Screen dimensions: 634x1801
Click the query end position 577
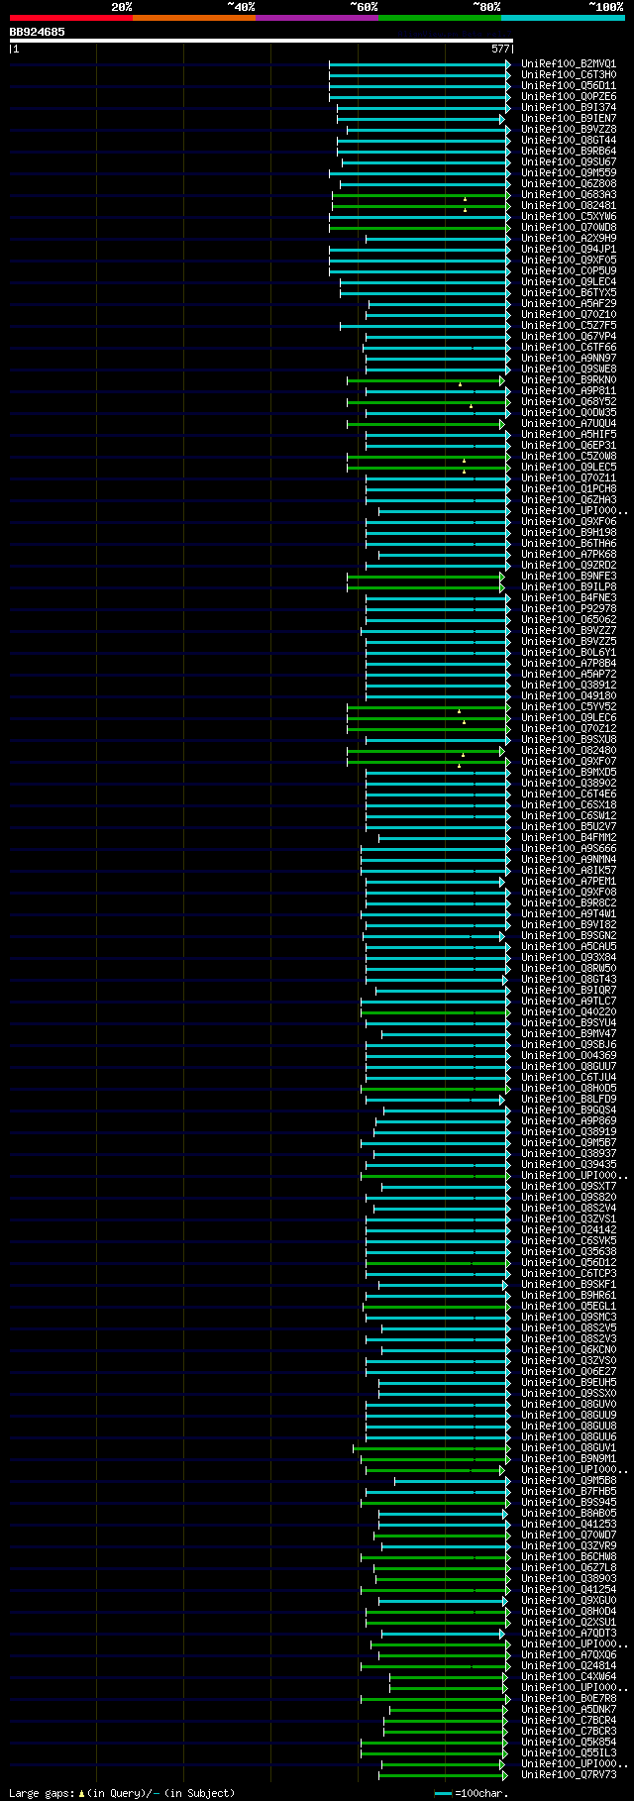point(499,49)
